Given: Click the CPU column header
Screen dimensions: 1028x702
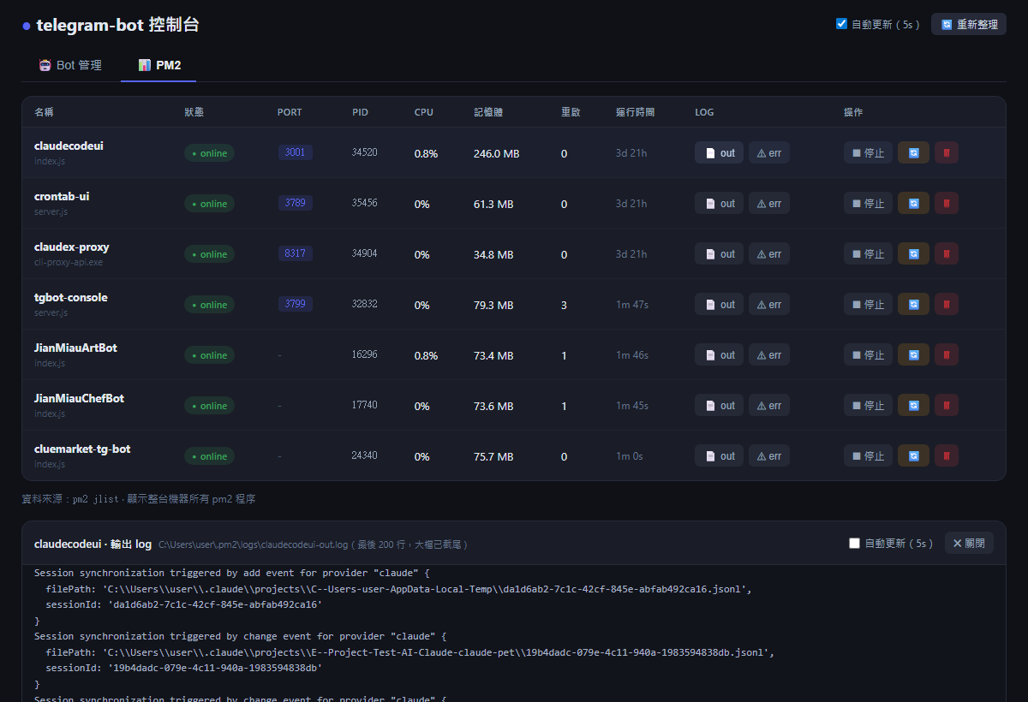Looking at the screenshot, I should pos(424,112).
